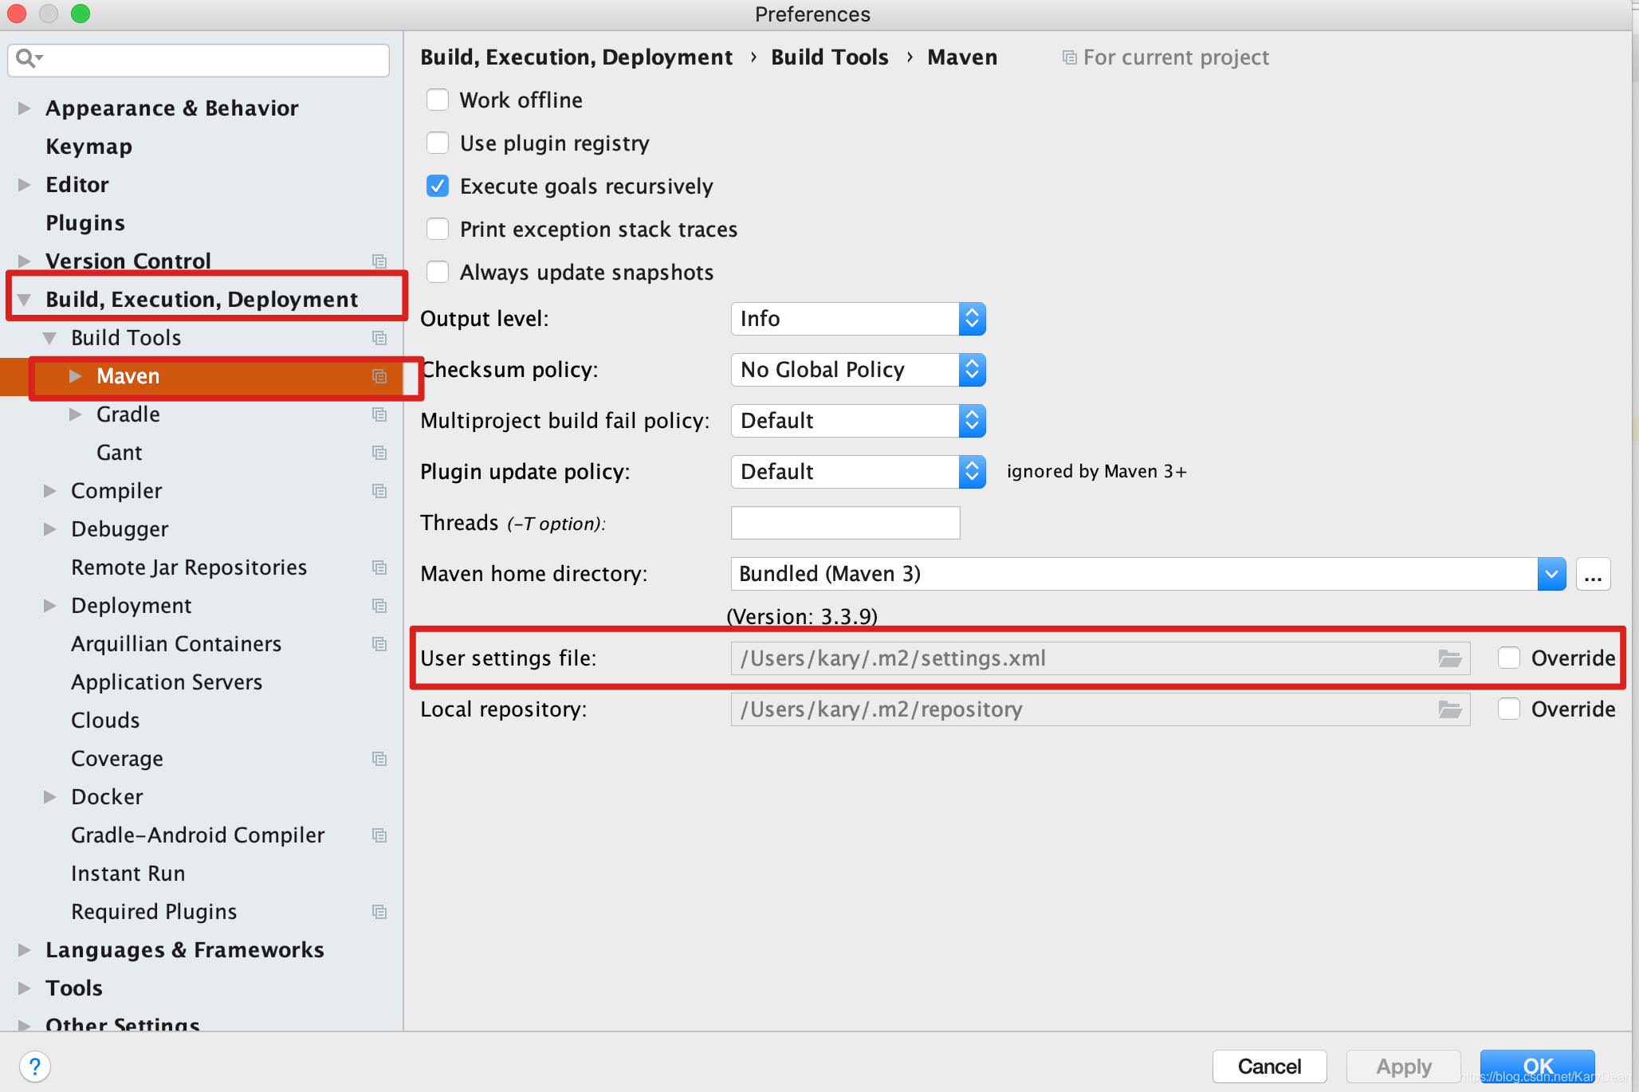Click project-level icon next to Build Tools
The height and width of the screenshot is (1092, 1639).
[379, 338]
